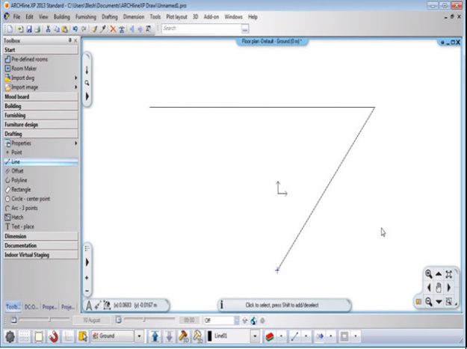
Task: Open the Documentation toolbox section
Action: pos(21,245)
